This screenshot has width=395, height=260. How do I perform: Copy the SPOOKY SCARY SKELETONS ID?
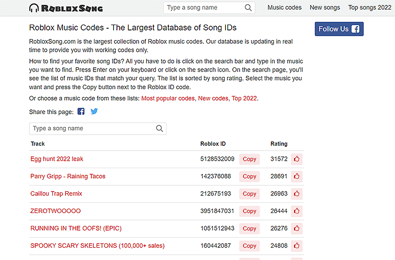pos(249,246)
